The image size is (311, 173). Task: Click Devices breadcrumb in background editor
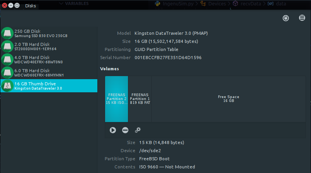click(x=217, y=3)
